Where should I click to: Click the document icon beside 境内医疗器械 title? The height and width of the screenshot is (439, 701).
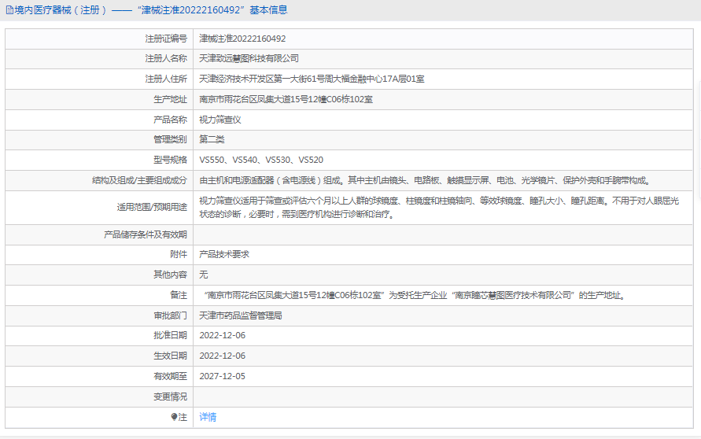(9, 10)
